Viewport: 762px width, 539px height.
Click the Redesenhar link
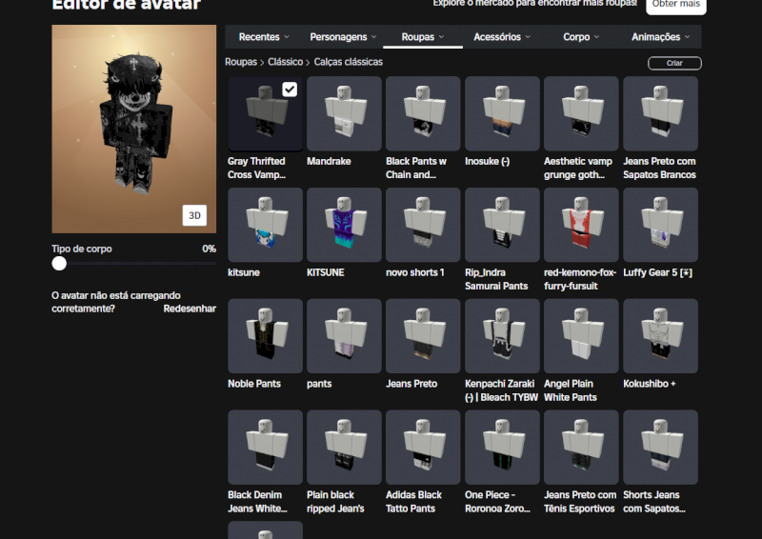190,309
